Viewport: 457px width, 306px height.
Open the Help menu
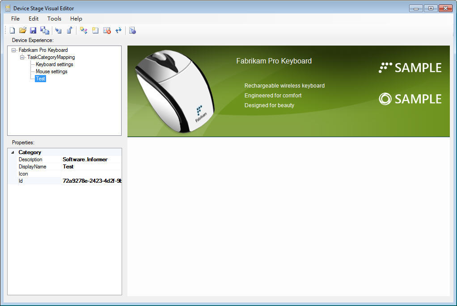pyautogui.click(x=76, y=19)
